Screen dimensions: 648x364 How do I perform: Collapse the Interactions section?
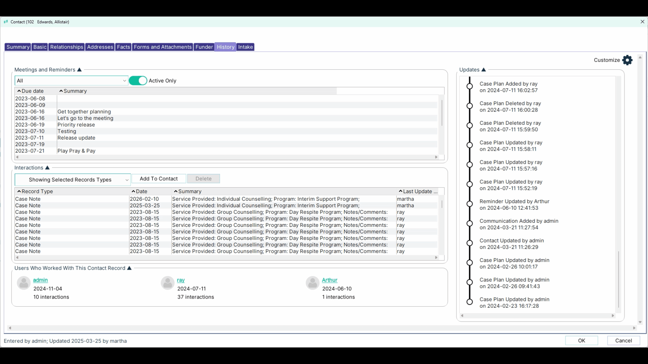pos(47,168)
